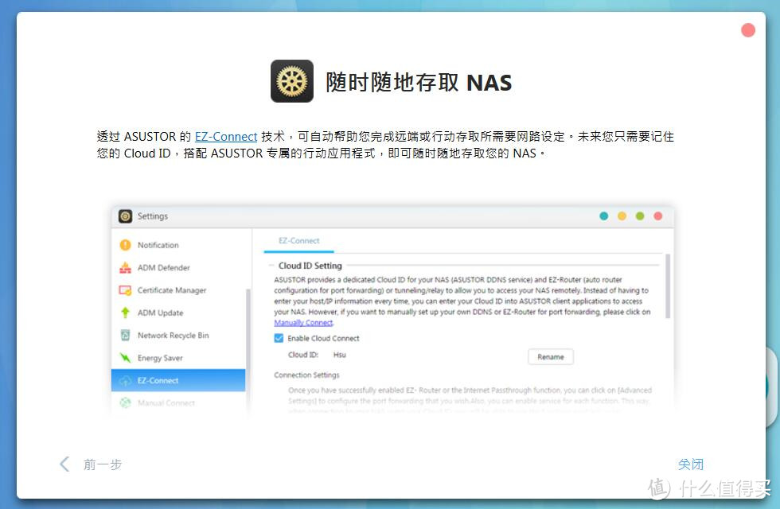Click the left chevron arrow beside 前一步
Screen dimensions: 780x509
[64, 464]
